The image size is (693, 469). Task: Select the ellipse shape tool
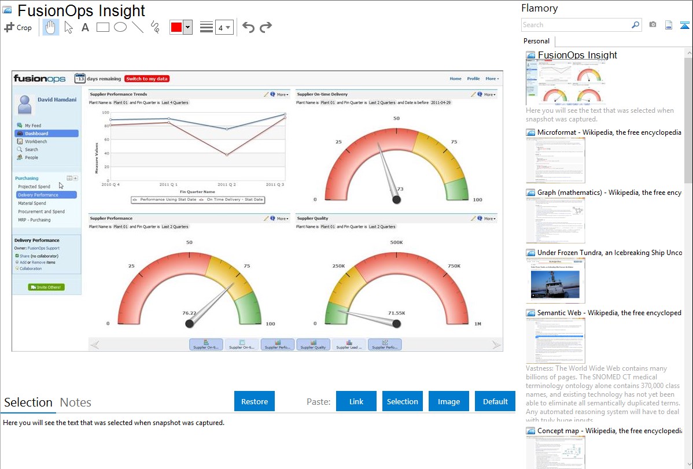click(x=120, y=27)
